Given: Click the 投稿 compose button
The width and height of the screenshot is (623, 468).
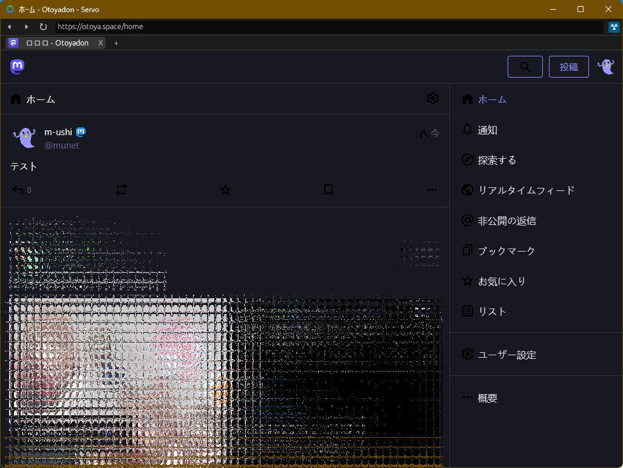Looking at the screenshot, I should coord(568,67).
